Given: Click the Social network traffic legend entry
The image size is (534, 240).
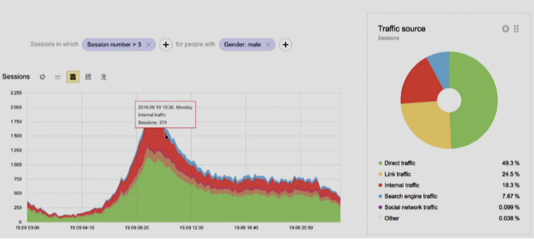Looking at the screenshot, I should 411,207.
